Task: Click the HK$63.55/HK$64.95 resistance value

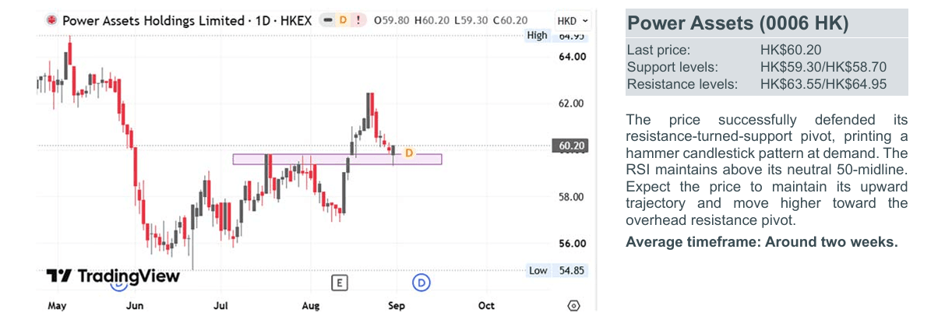Action: [x=823, y=84]
